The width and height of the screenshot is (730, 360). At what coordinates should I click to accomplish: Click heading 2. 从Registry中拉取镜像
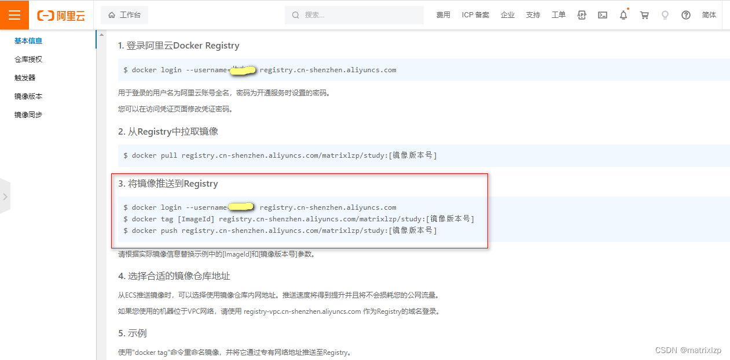tap(168, 132)
